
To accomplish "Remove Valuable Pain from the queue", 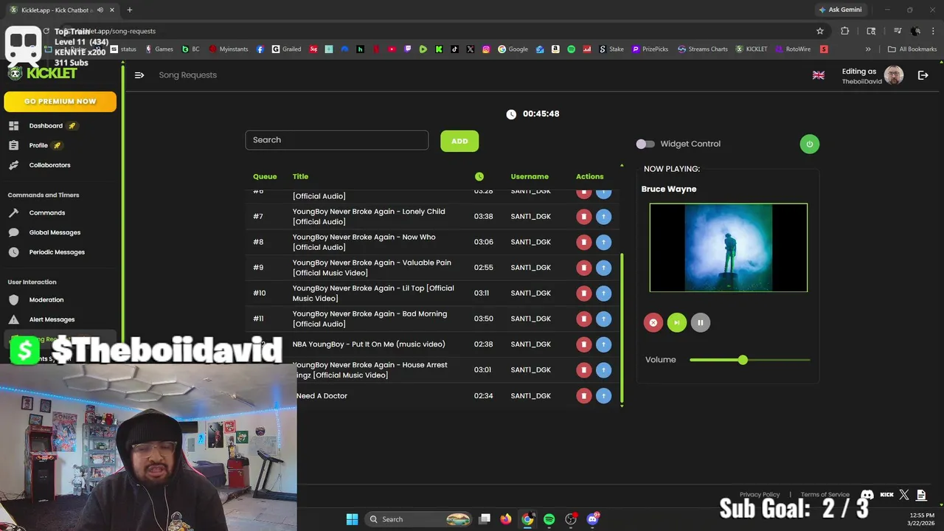I will (584, 268).
